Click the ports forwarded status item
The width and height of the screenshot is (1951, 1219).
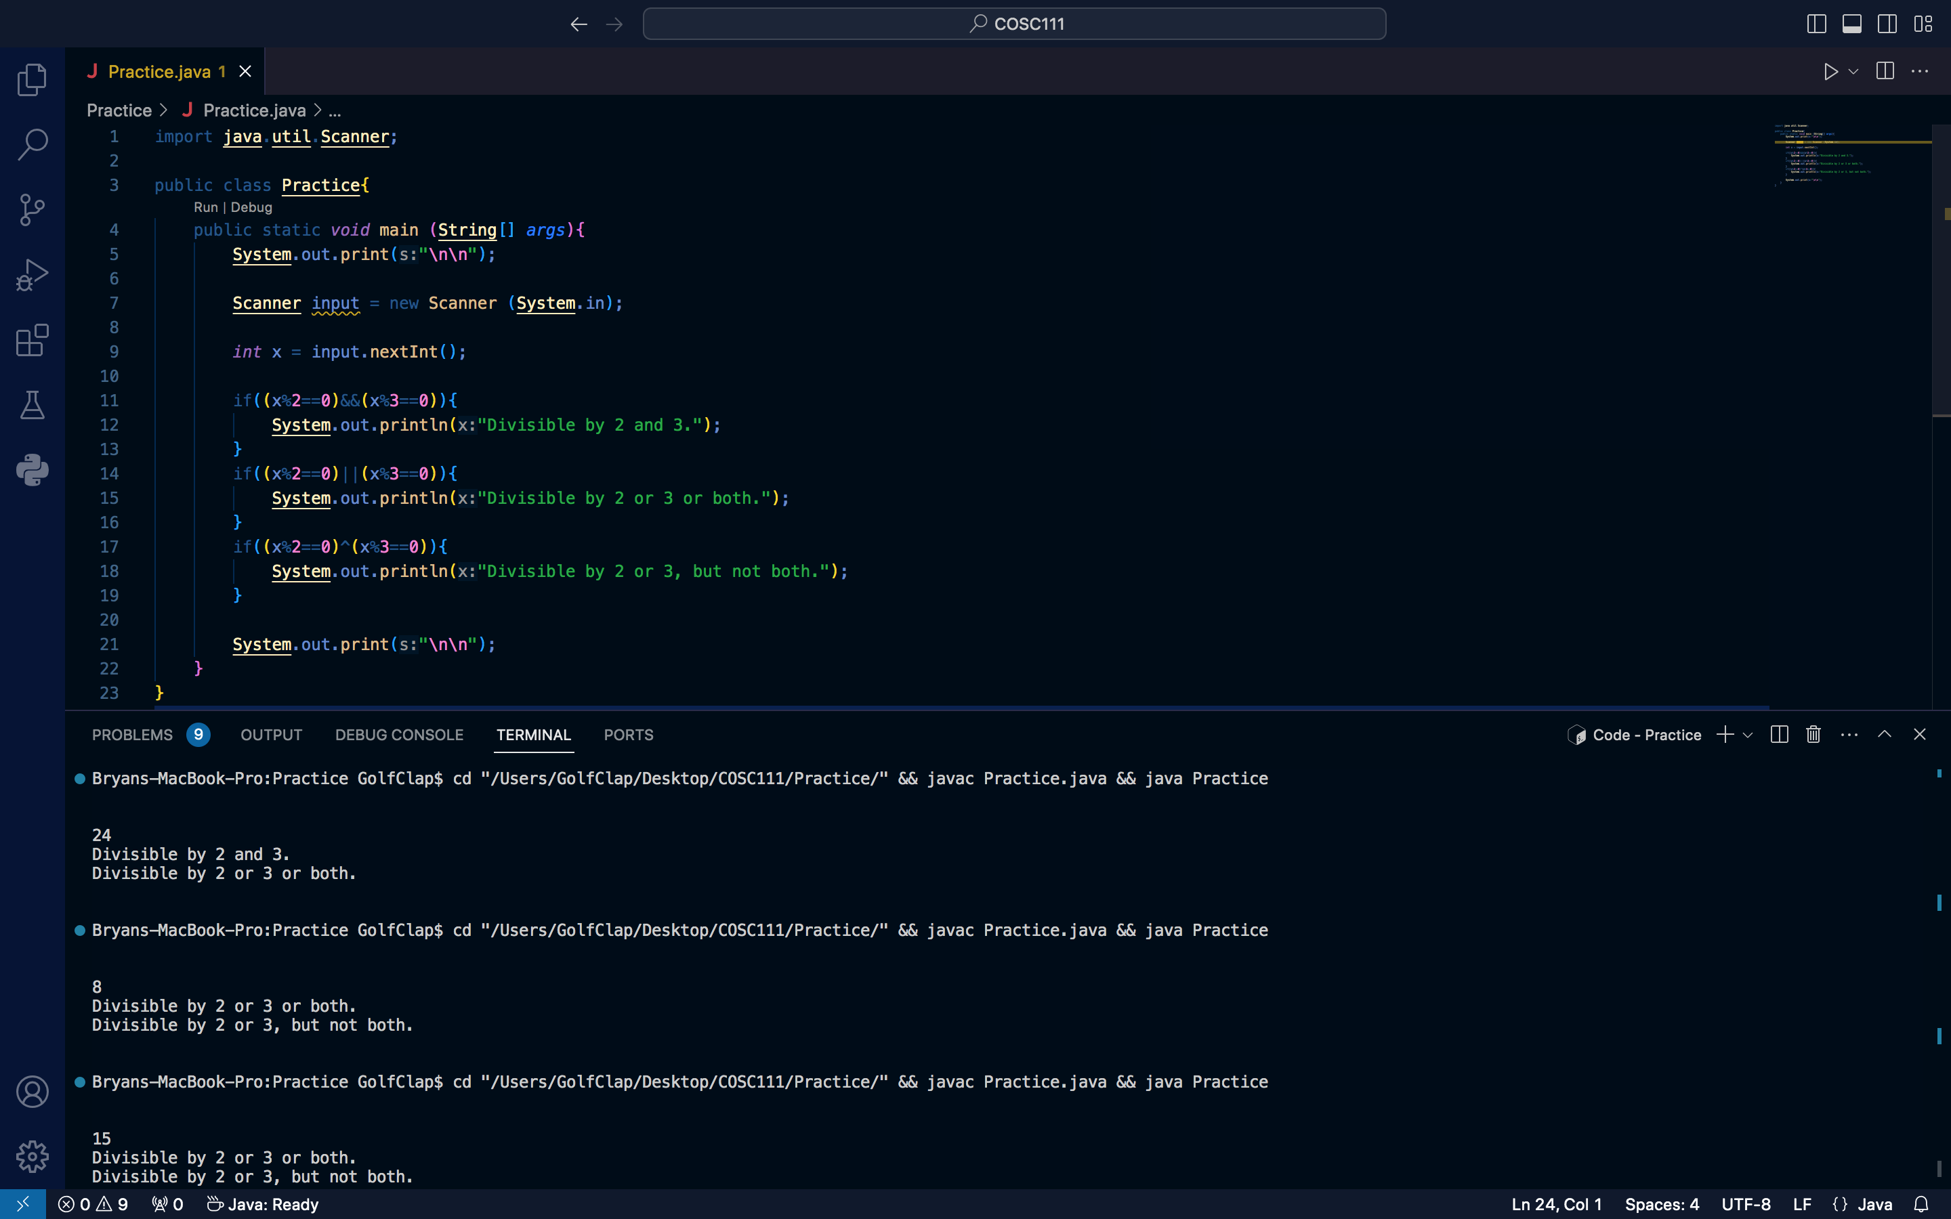click(168, 1205)
